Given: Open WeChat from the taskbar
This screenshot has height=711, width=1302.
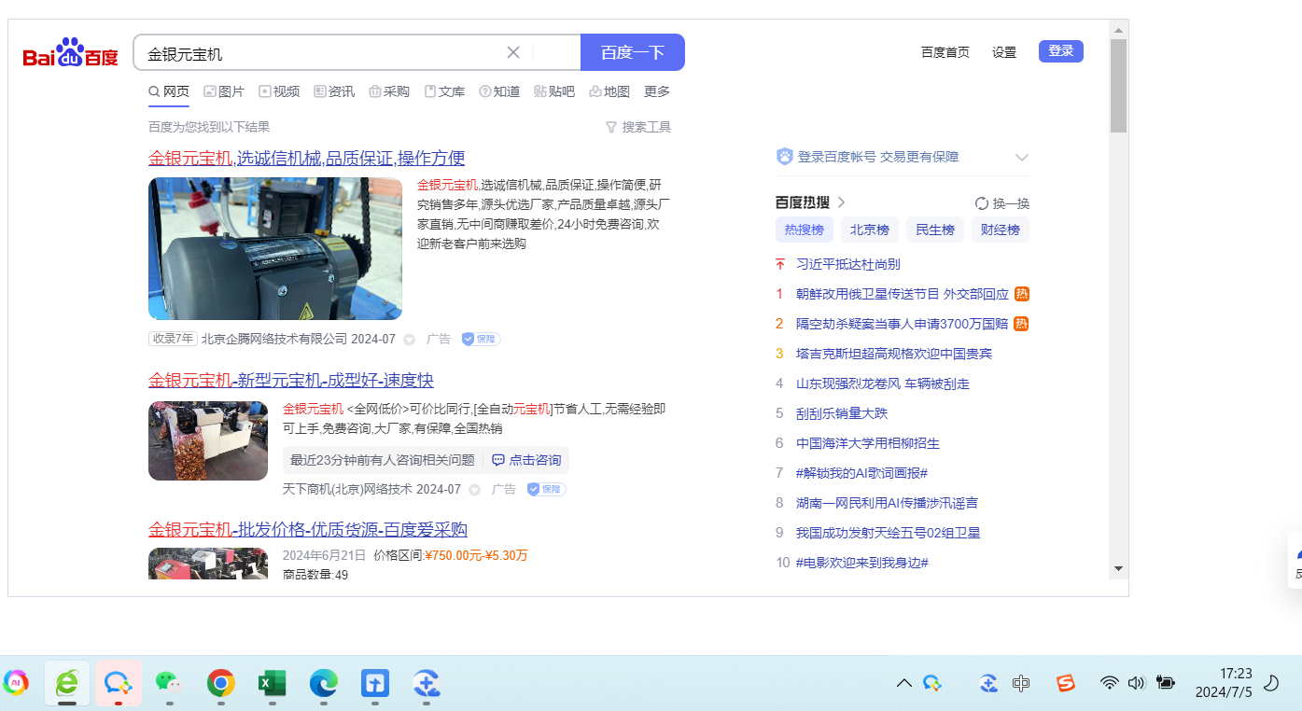Looking at the screenshot, I should (x=168, y=684).
